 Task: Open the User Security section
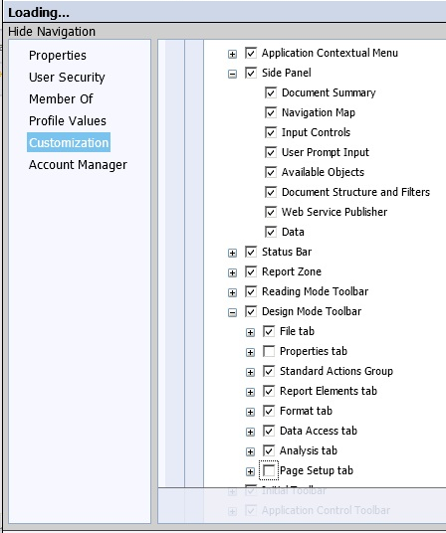(x=67, y=78)
